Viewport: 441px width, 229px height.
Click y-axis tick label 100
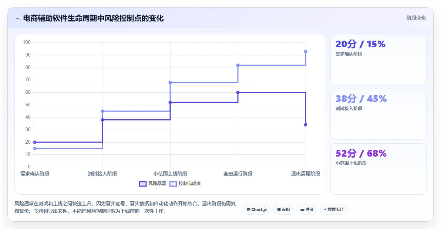tap(27, 42)
